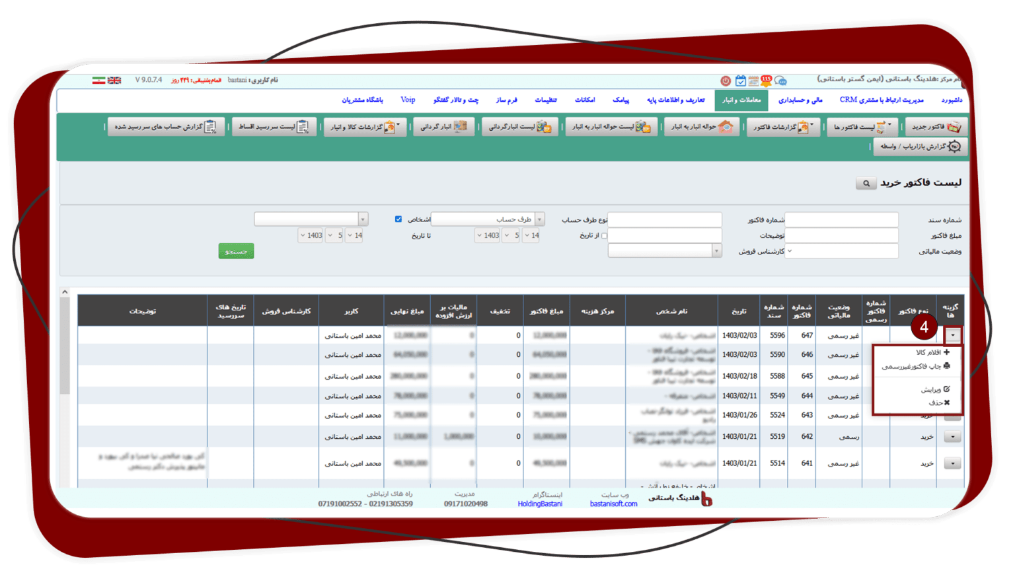Viewport: 1015px width, 571px height.
Task: Open the فرم ساز tab
Action: point(507,100)
